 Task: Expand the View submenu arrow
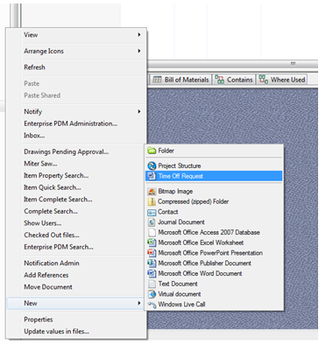point(139,35)
